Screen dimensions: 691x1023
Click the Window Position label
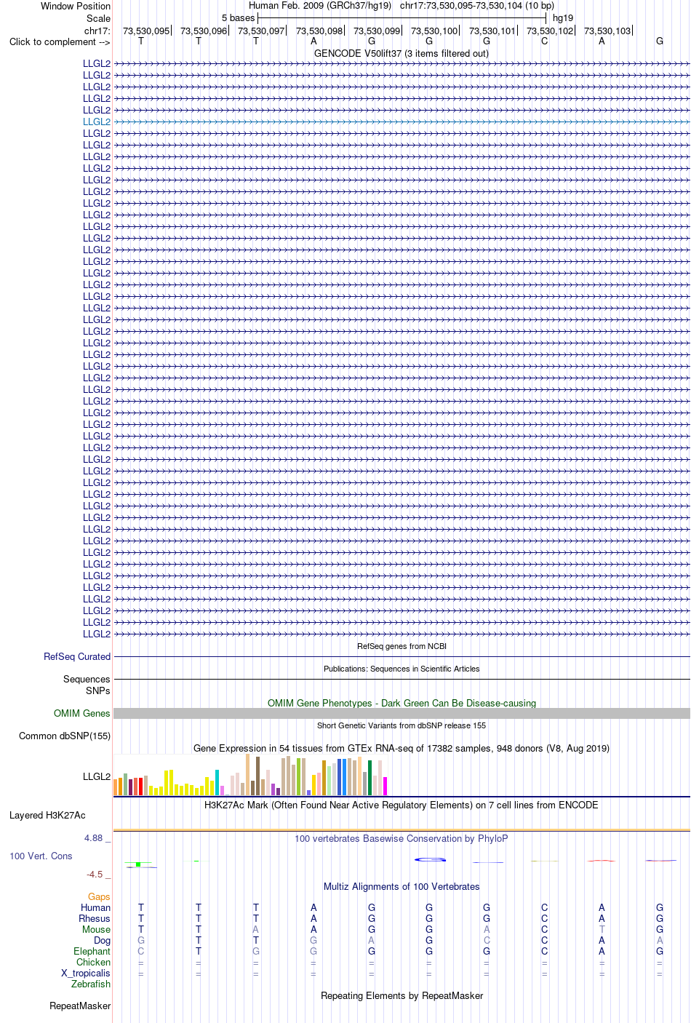click(x=76, y=6)
